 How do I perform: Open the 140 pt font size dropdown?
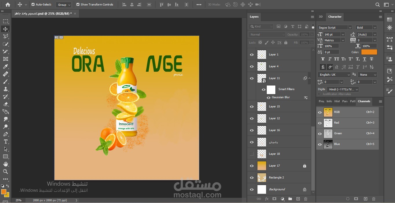point(343,34)
